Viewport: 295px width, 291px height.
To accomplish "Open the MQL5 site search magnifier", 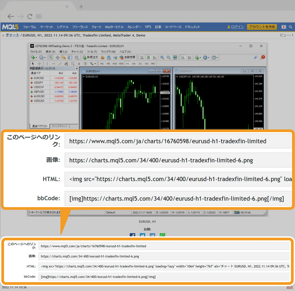I will tap(290, 27).
